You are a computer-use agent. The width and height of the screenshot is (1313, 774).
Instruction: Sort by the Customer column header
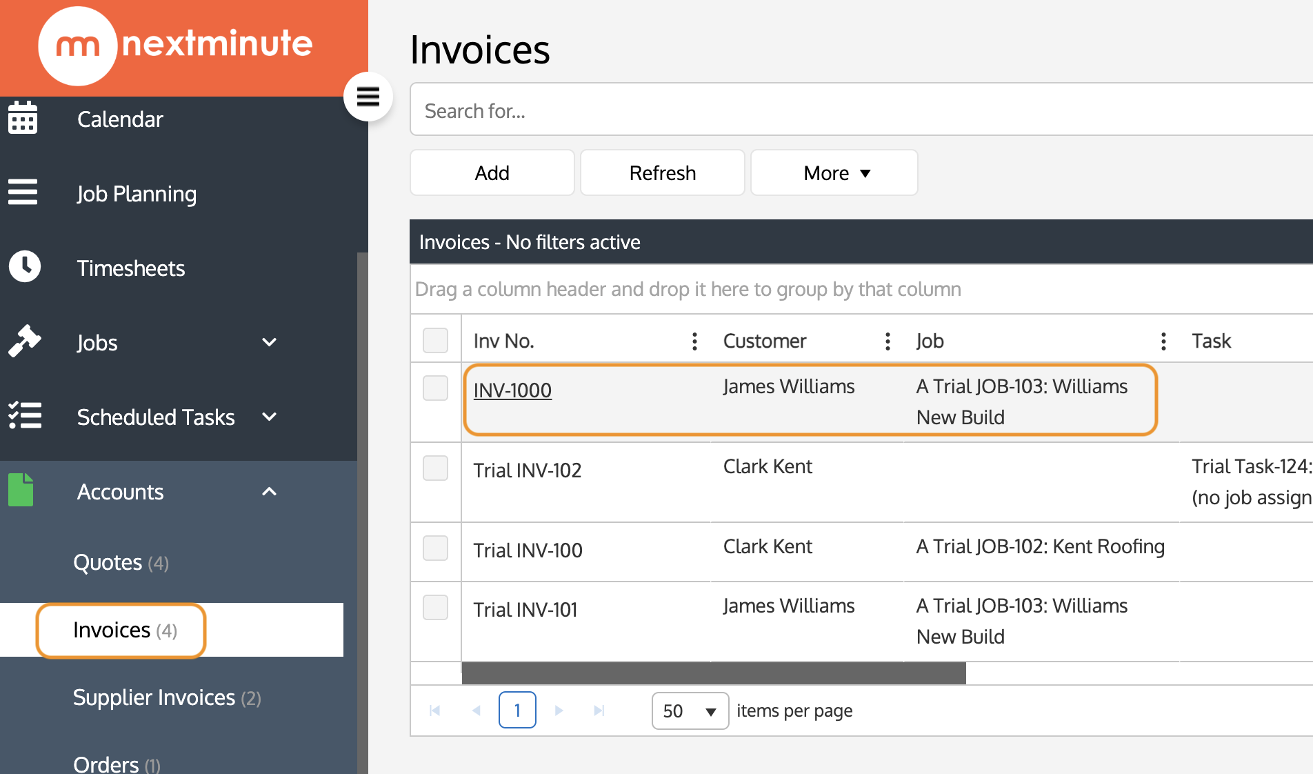click(765, 341)
